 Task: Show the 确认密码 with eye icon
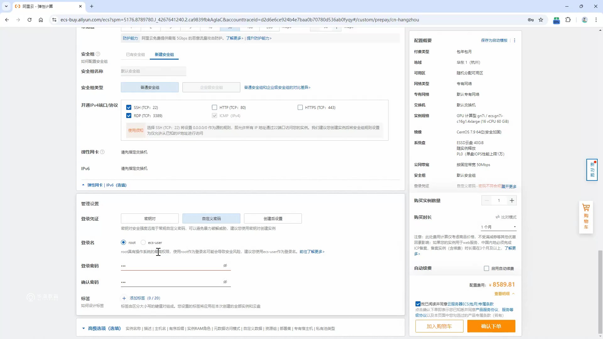[x=225, y=282]
